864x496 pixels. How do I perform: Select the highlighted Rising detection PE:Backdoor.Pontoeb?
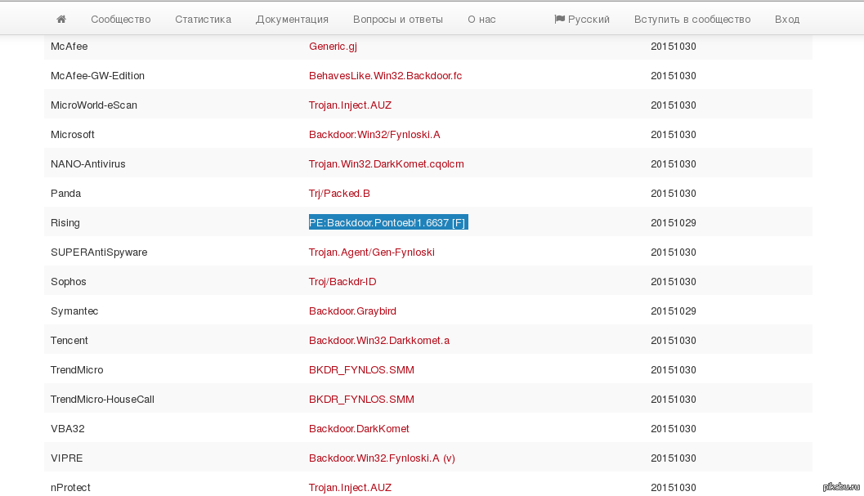pyautogui.click(x=387, y=223)
